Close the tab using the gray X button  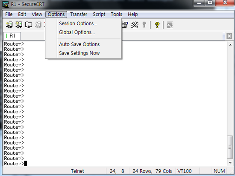click(229, 36)
